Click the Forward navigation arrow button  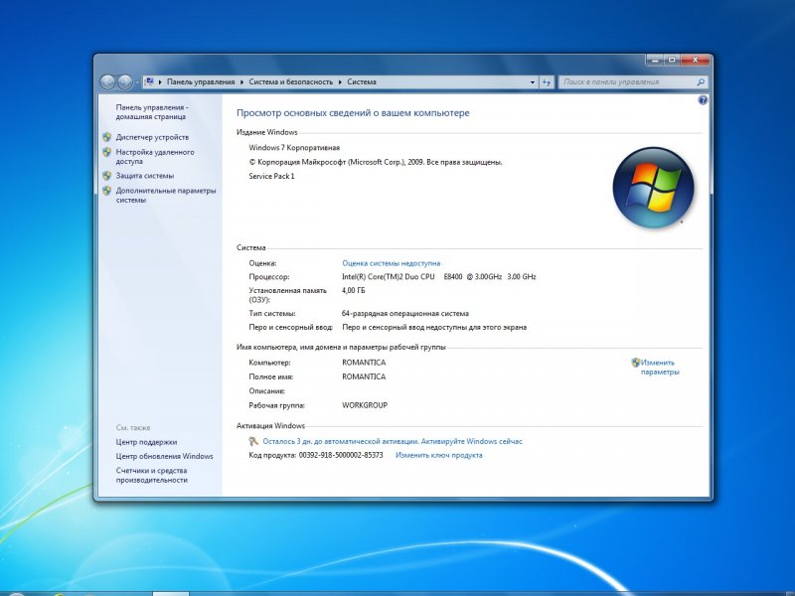point(125,81)
